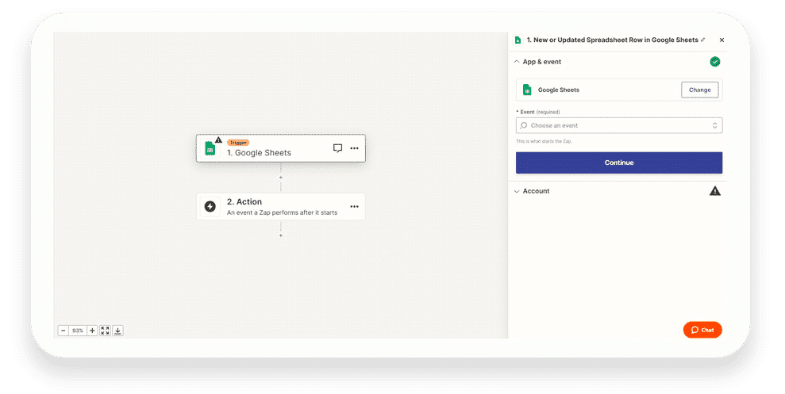Click the Continue button
The width and height of the screenshot is (785, 394).
619,163
